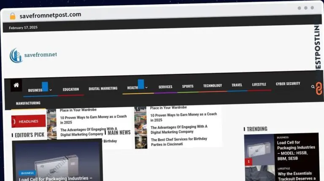This screenshot has width=324, height=181.
Task: Expand the Health menu chevron
Action: pos(146,88)
